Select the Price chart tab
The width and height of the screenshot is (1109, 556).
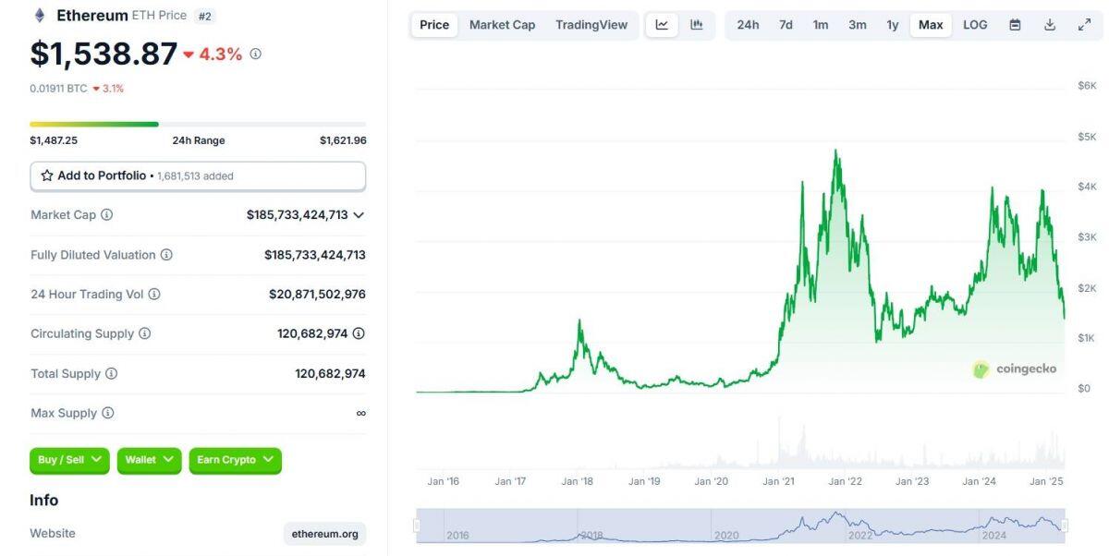click(434, 25)
